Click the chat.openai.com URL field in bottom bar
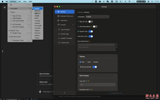Image resolution: width=160 pixels, height=100 pixels. (x=12, y=99)
